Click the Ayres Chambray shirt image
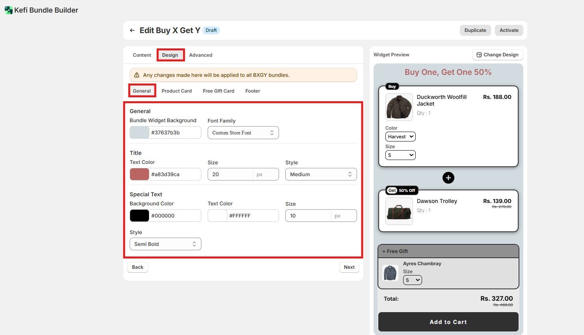This screenshot has width=584, height=335. [390, 273]
